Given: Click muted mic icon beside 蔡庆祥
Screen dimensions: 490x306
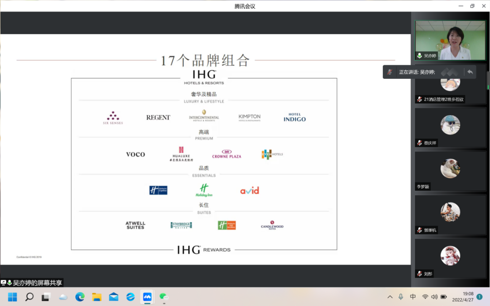Looking at the screenshot, I should 419,143.
